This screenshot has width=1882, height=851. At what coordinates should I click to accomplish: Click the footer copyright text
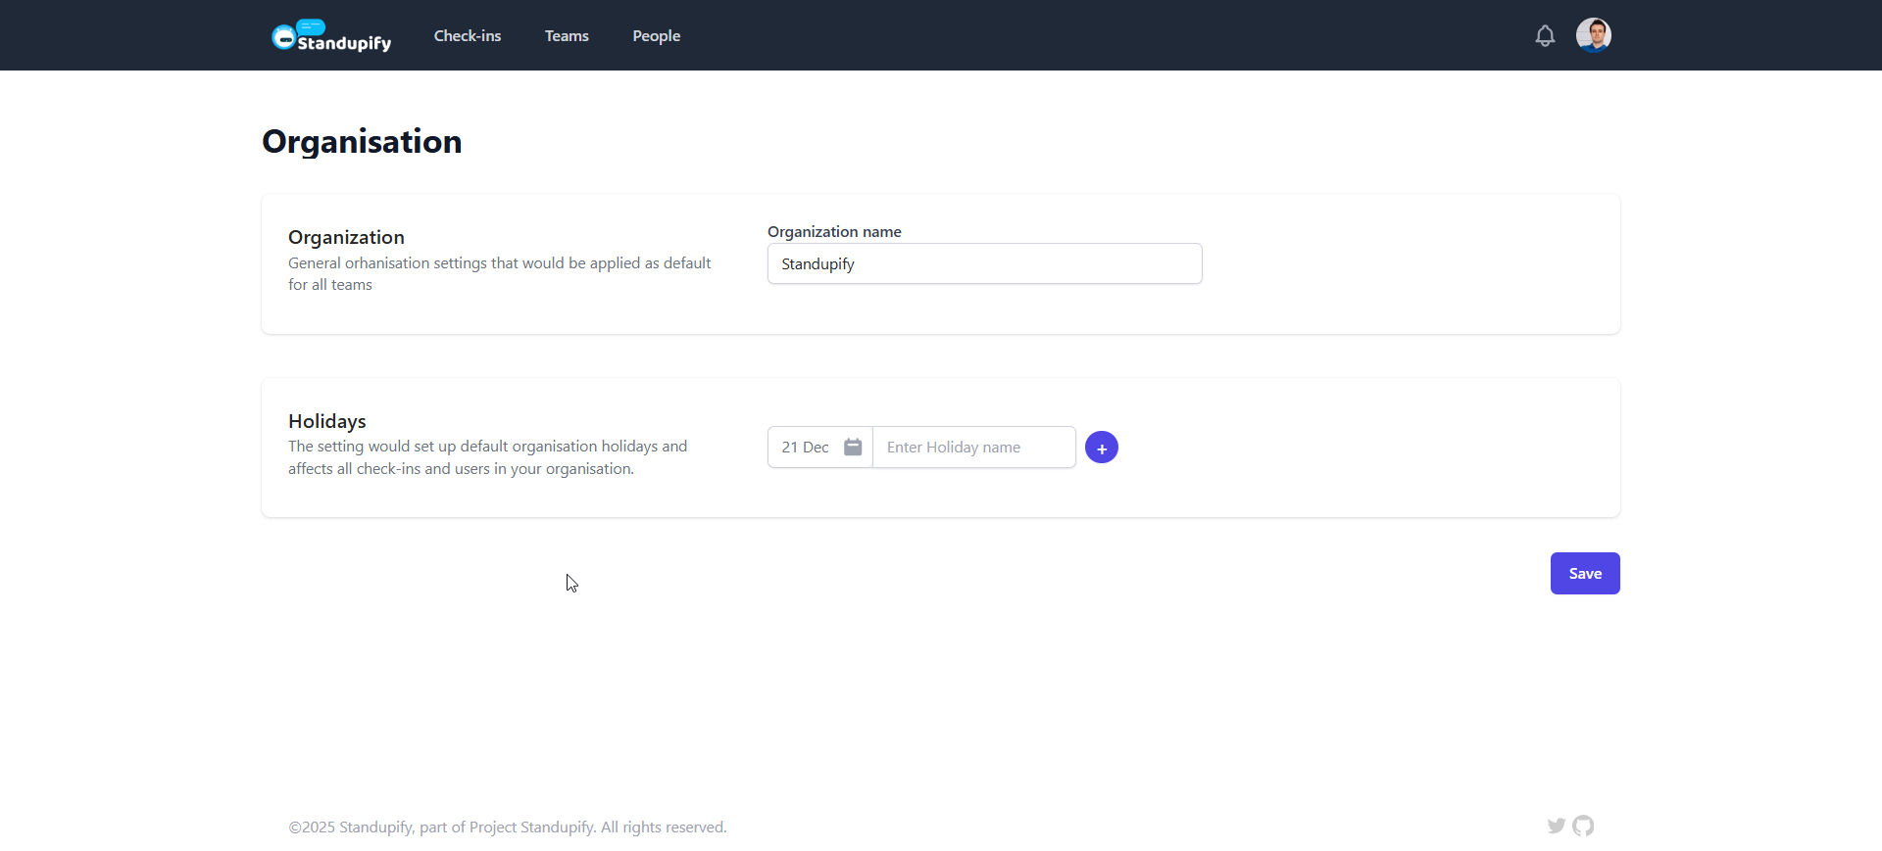pyautogui.click(x=508, y=827)
